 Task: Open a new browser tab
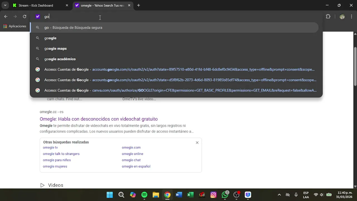click(x=139, y=5)
